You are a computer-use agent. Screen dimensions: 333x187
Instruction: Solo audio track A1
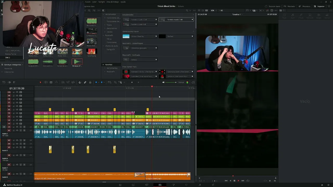[x=21, y=127]
